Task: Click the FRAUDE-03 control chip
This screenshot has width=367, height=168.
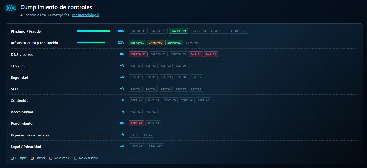Action: pyautogui.click(x=178, y=31)
